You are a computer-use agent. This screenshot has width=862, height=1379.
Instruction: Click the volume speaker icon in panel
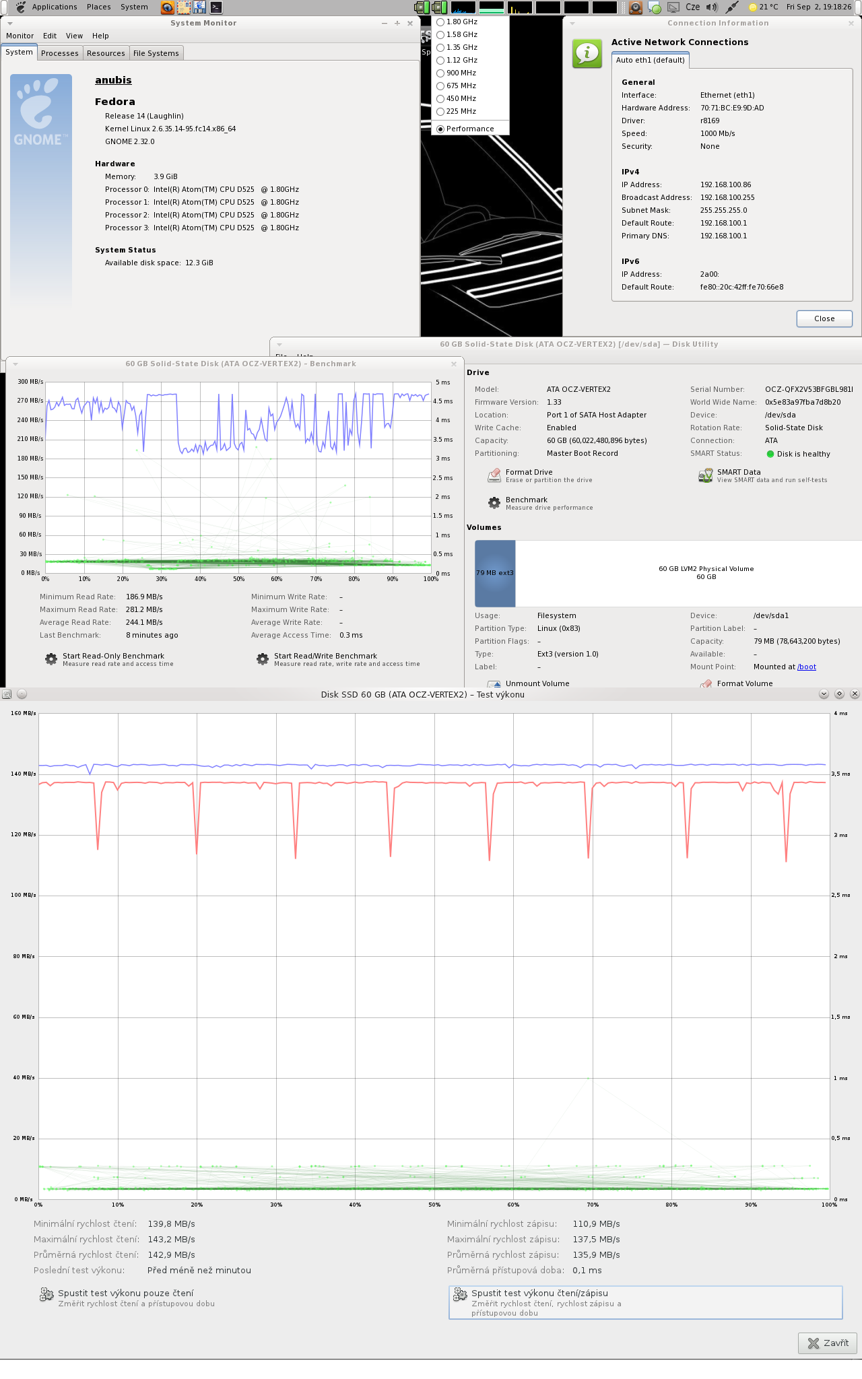point(711,7)
